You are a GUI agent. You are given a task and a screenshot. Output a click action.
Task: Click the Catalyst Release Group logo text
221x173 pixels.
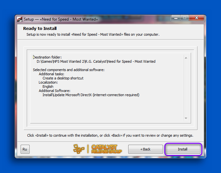[x=106, y=149]
